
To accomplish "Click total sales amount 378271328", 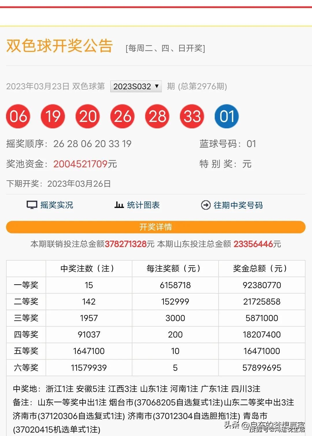I will tap(126, 244).
